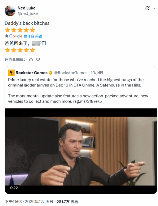Open the Google translation attribution logo
Image resolution: width=158 pixels, height=206 pixels.
pyautogui.click(x=16, y=36)
